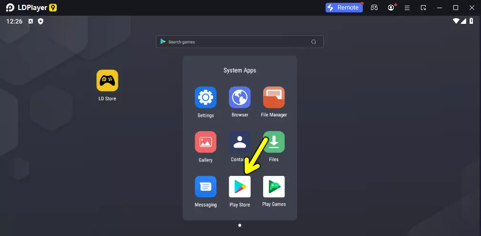Image resolution: width=481 pixels, height=236 pixels.
Task: Click the keyboard language icon in status bar
Action: pos(31,21)
